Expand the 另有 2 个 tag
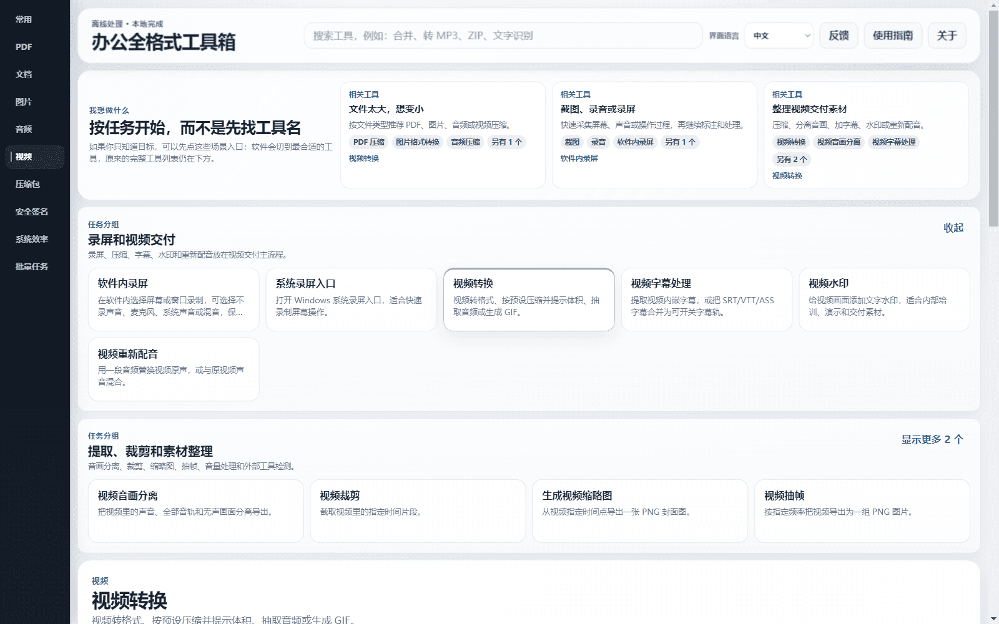Image resolution: width=999 pixels, height=624 pixels. point(792,160)
